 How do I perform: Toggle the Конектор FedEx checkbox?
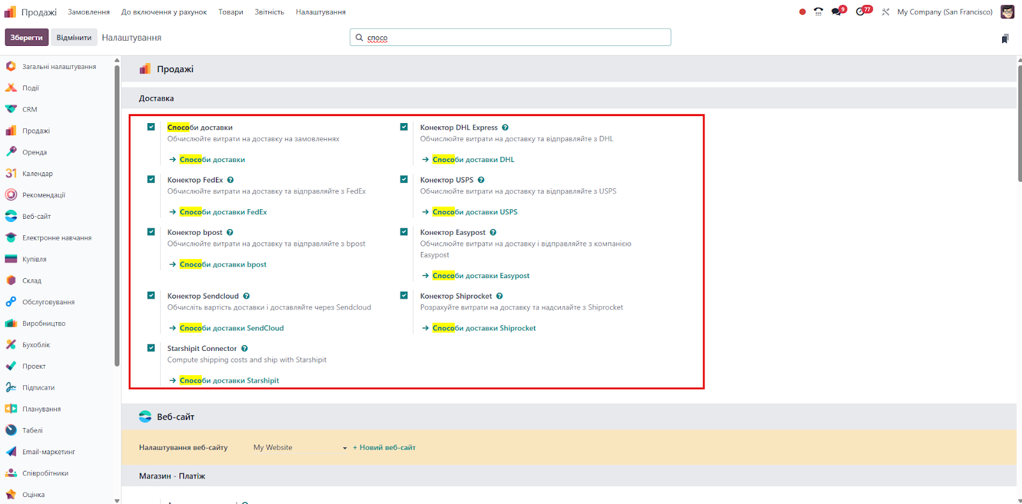pyautogui.click(x=151, y=179)
